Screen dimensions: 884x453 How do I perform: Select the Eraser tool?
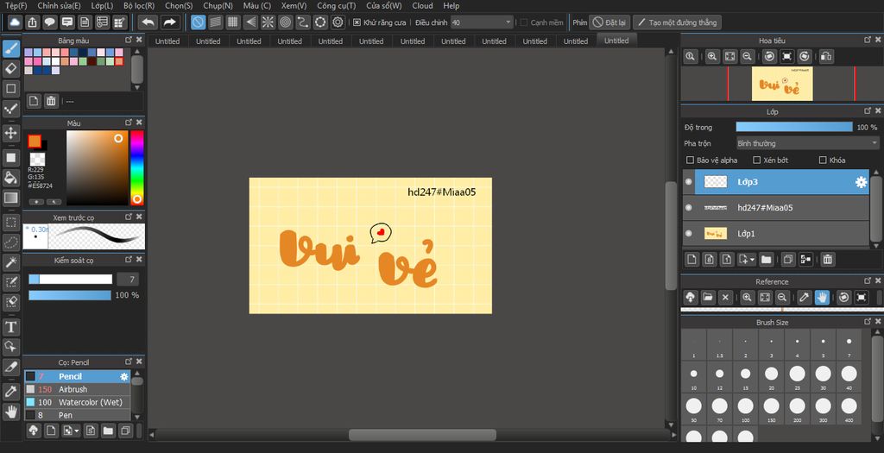10,68
